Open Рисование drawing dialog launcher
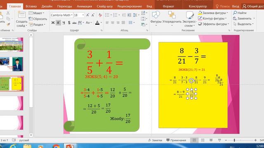The width and height of the screenshot is (264, 148). pos(229,30)
